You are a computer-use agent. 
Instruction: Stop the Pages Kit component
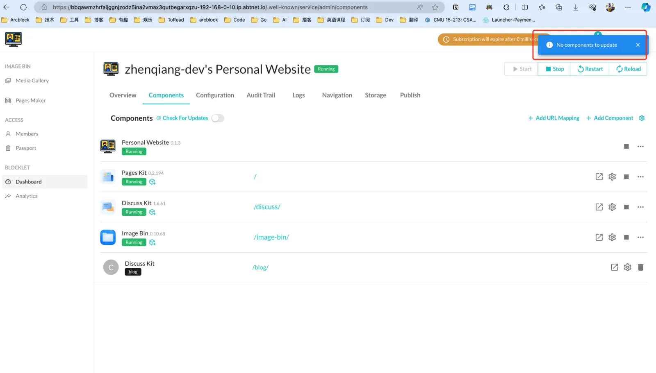626,177
